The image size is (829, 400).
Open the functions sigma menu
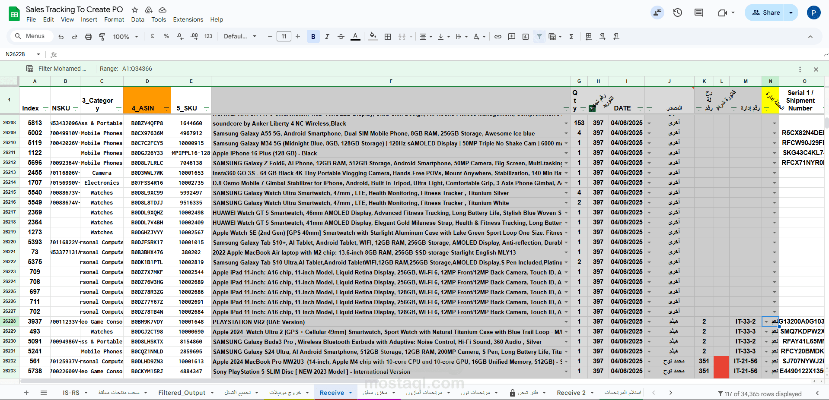571,37
